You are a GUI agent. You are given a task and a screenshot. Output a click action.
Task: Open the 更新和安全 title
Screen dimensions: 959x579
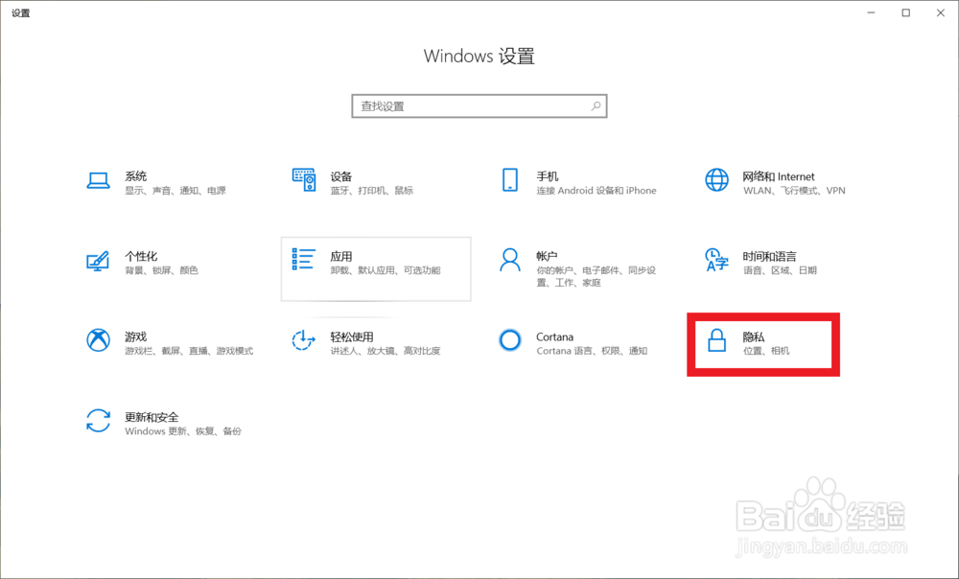(152, 417)
